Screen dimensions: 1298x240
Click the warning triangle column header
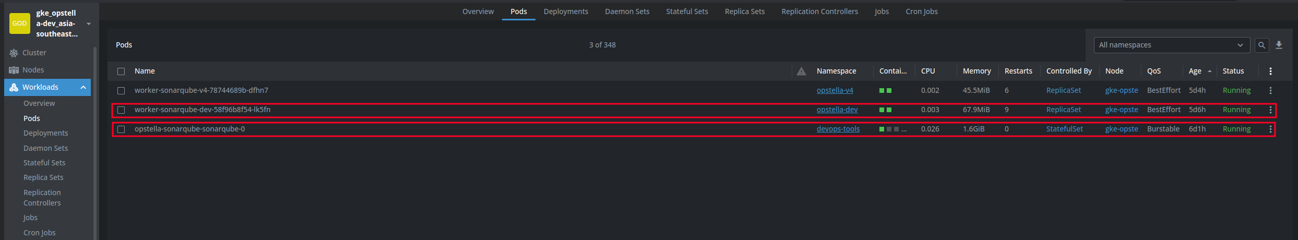(801, 71)
